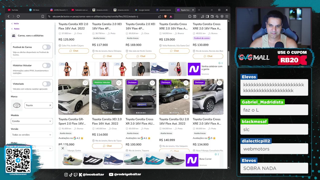
Task: Expand the Modelo Corolla dropdown
Action: [32, 121]
